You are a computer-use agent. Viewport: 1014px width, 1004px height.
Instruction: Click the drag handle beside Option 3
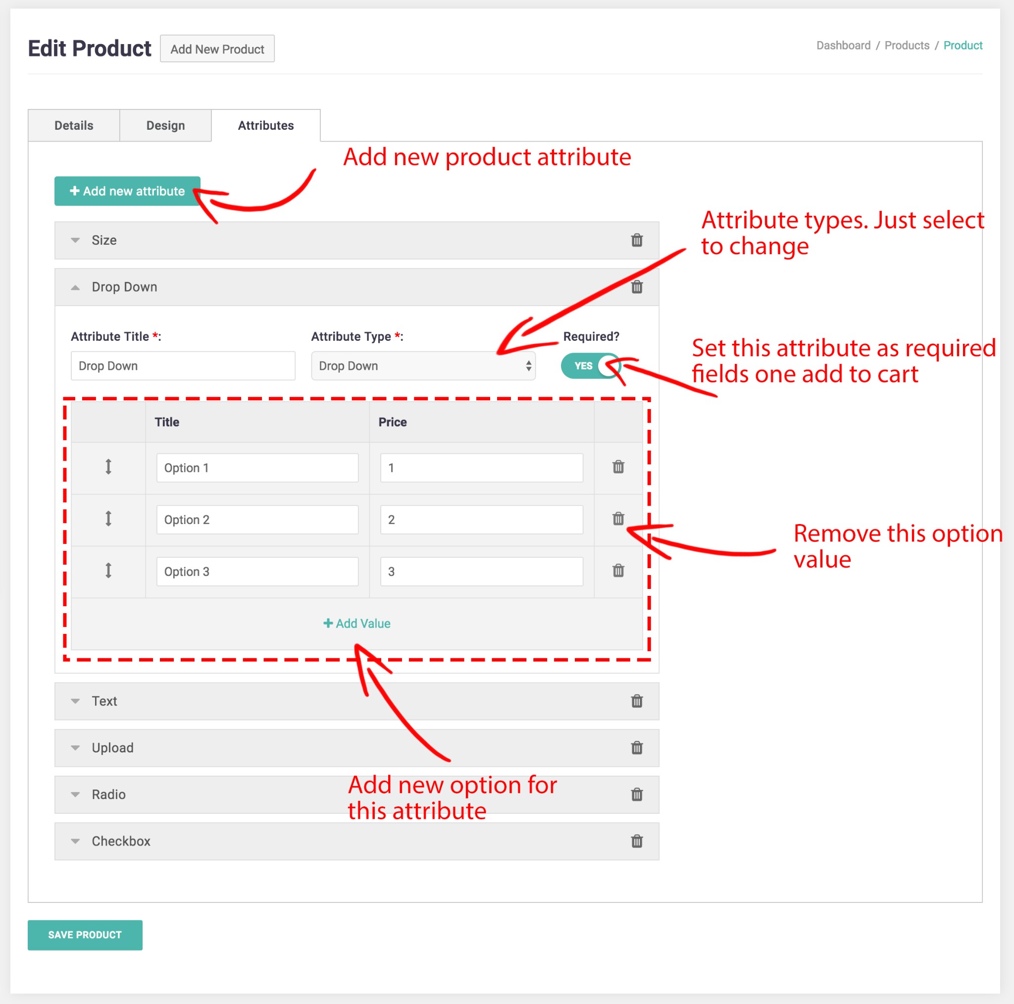click(108, 571)
